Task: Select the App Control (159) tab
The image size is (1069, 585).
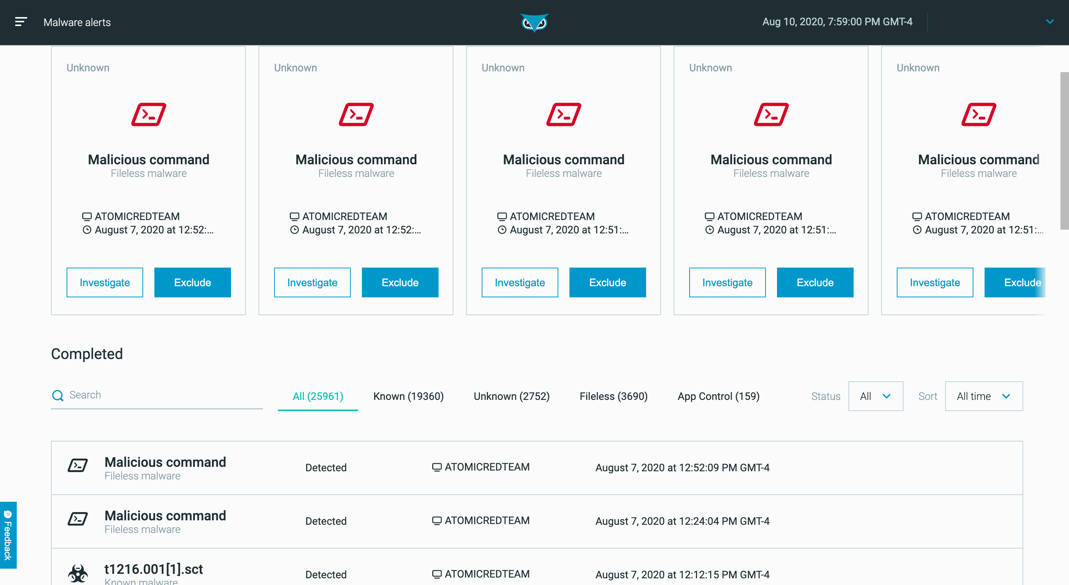Action: point(718,396)
